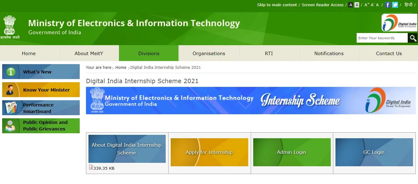Image resolution: width=418 pixels, height=184 pixels.
Task: Open the Know Your Minister label
Action: coord(46,90)
